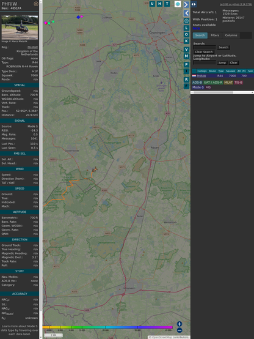Click the left-arrow sidebar collapse icon
This screenshot has width=254, height=339.
tap(186, 13)
